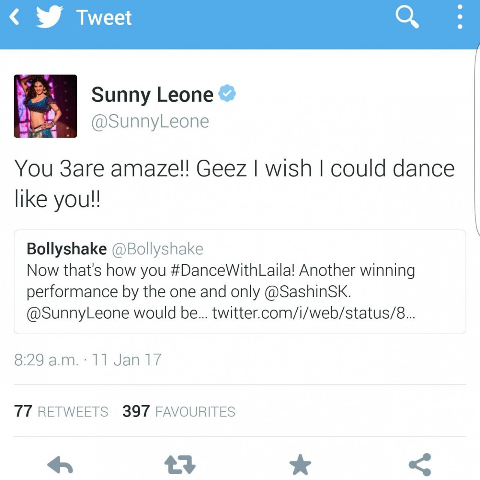Tap the Sunny Leone display name
Viewport: 480px width, 480px height.
152,95
